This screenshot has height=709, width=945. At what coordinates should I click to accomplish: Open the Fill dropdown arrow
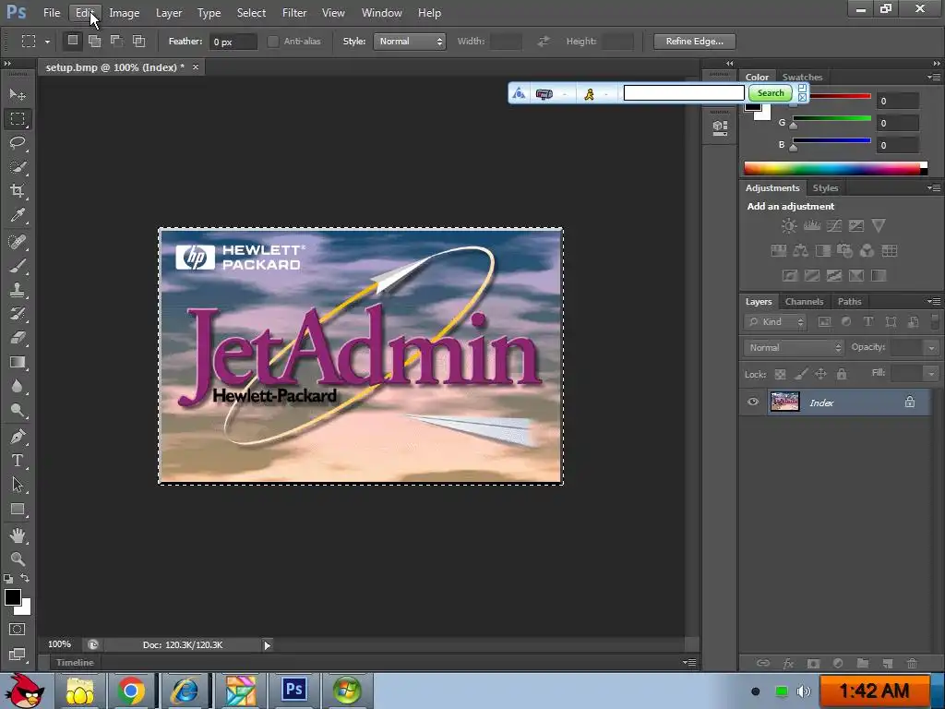[931, 374]
